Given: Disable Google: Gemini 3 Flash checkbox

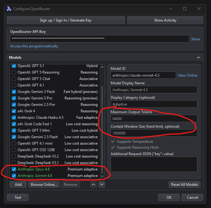Looking at the screenshot, I should pyautogui.click(x=14, y=92).
